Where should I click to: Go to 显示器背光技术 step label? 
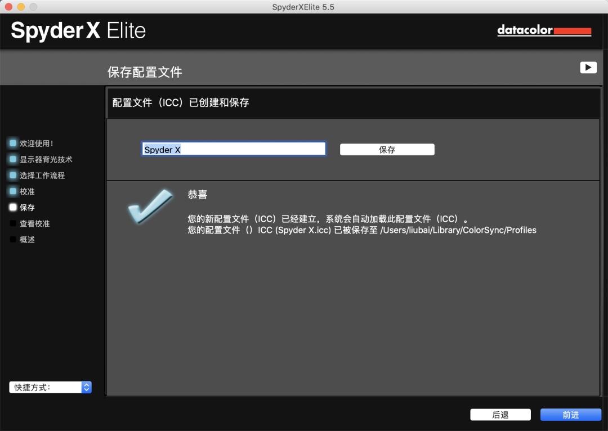pos(46,159)
